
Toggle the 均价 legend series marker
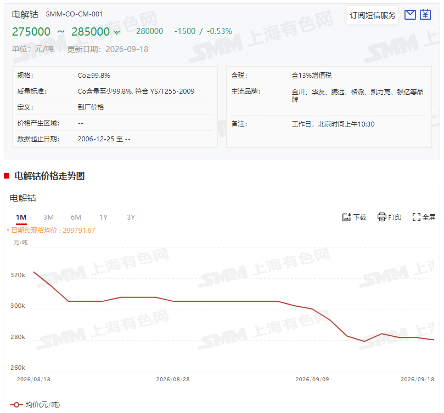[x=16, y=405]
